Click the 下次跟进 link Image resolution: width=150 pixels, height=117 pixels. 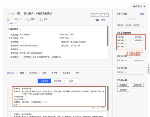tap(10, 23)
